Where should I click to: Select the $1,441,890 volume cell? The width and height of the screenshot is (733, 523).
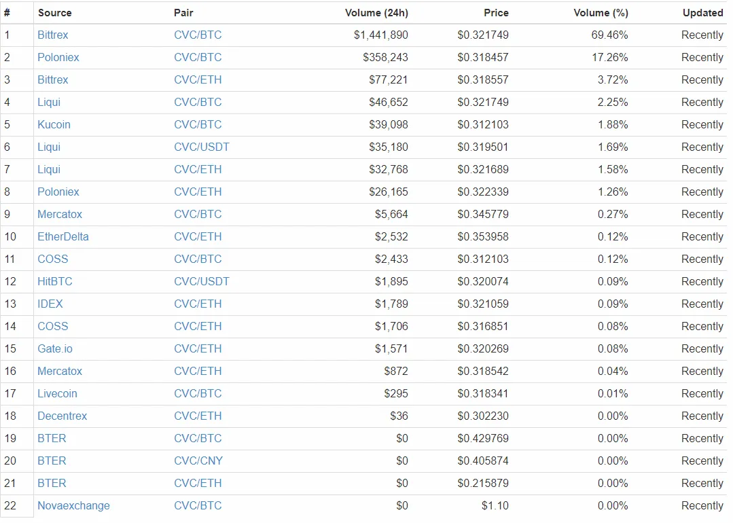[380, 35]
